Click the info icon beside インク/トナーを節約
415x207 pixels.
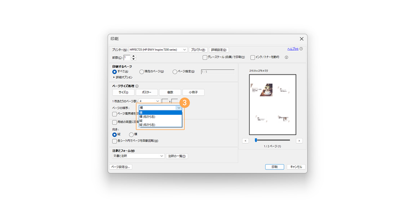[x=287, y=57]
